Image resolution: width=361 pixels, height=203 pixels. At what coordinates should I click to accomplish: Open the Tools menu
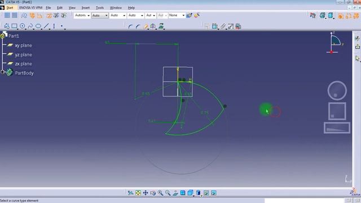(x=100, y=7)
